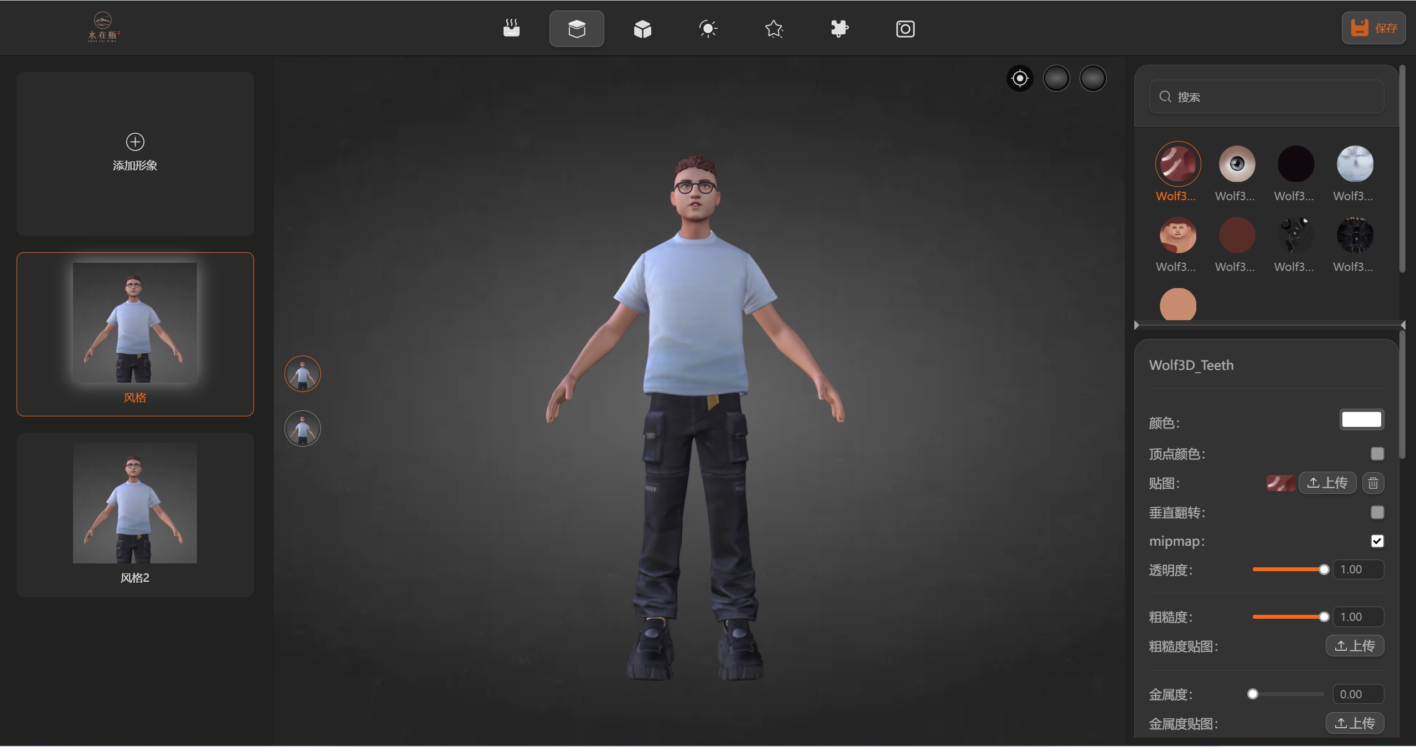Click the right panel divider arrow
The height and width of the screenshot is (747, 1416).
(1403, 325)
